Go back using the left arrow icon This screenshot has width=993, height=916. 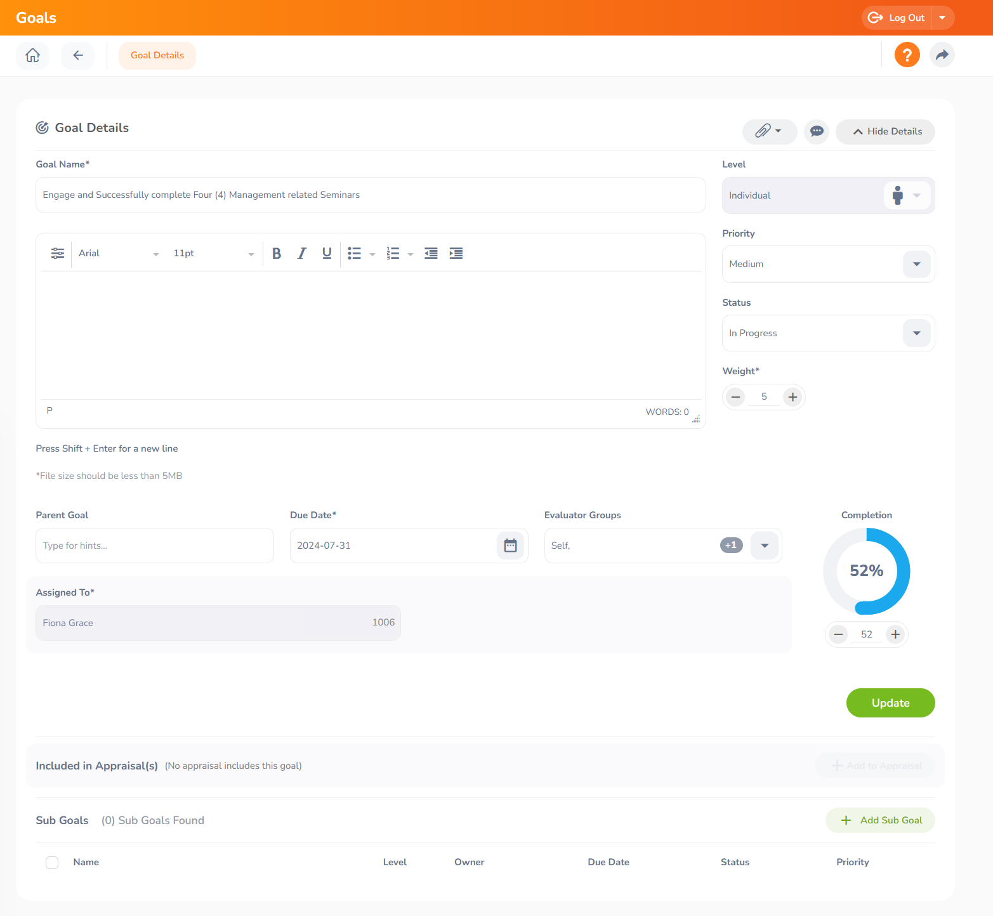coord(77,56)
